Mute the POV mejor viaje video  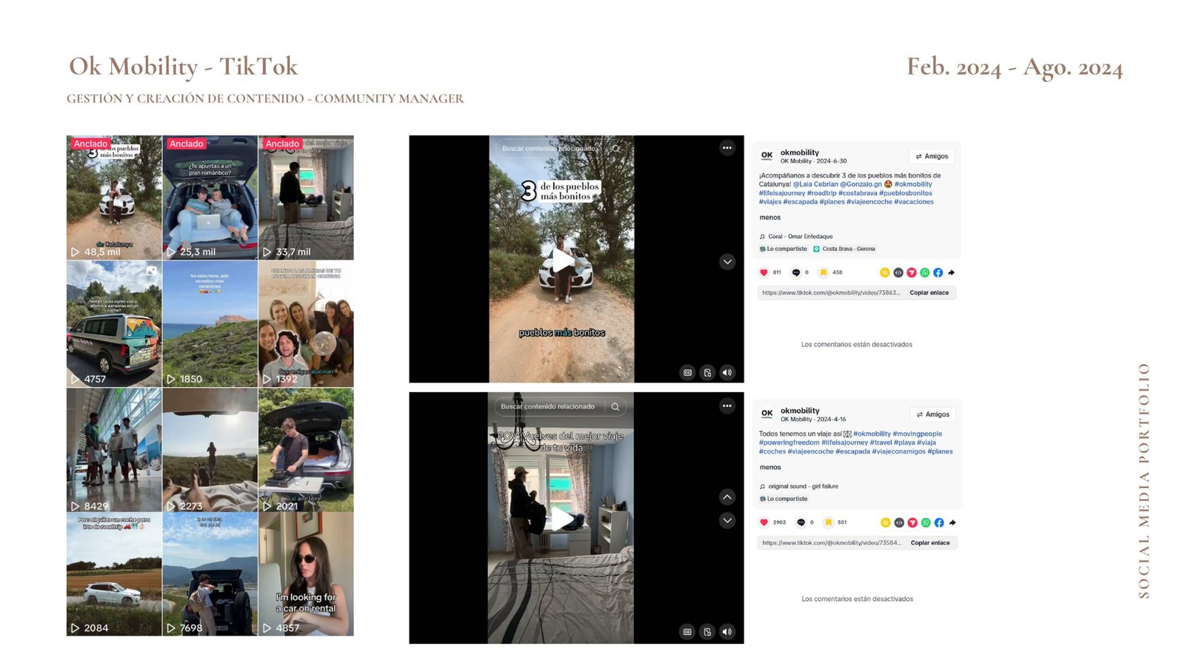point(727,631)
